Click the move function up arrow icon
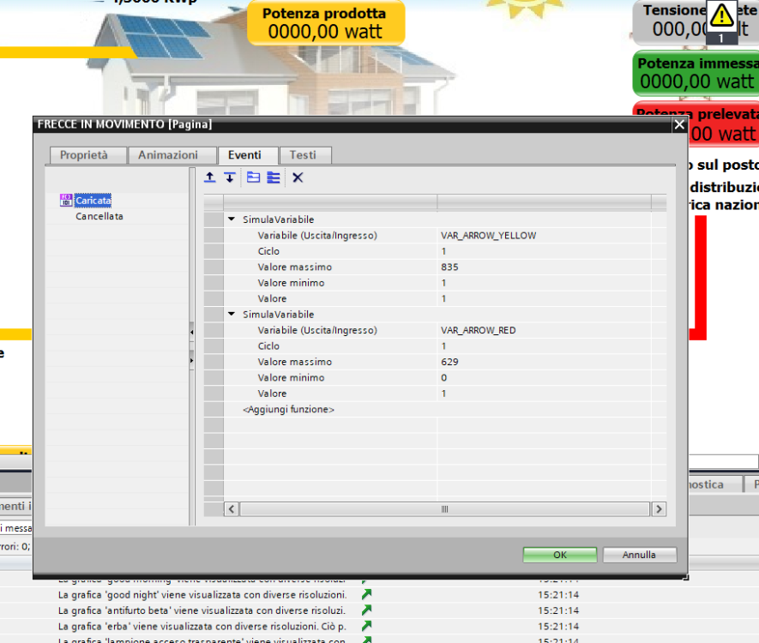 click(x=210, y=177)
